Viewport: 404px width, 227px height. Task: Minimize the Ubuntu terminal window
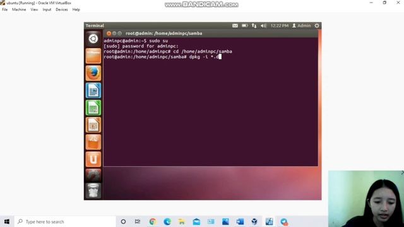click(114, 33)
